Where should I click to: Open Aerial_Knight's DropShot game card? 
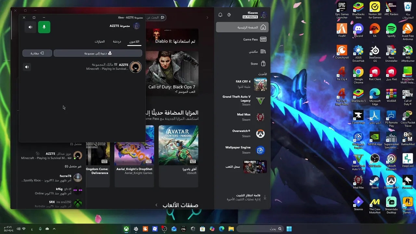(x=134, y=156)
